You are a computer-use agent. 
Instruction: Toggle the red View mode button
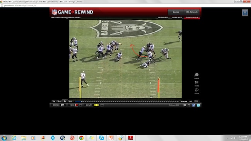[x=77, y=105]
